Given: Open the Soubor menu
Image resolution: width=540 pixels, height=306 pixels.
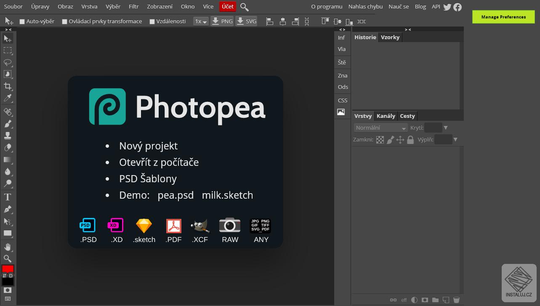Looking at the screenshot, I should [x=13, y=7].
